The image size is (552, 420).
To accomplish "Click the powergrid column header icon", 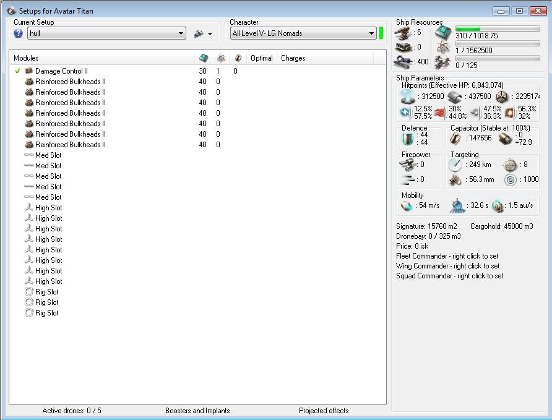I will (x=221, y=58).
